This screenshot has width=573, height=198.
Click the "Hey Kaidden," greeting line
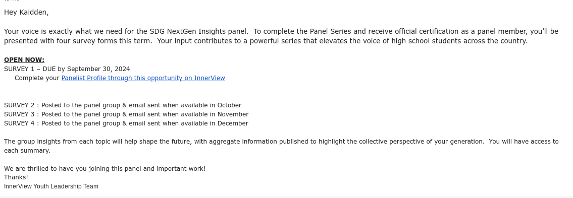pyautogui.click(x=26, y=13)
